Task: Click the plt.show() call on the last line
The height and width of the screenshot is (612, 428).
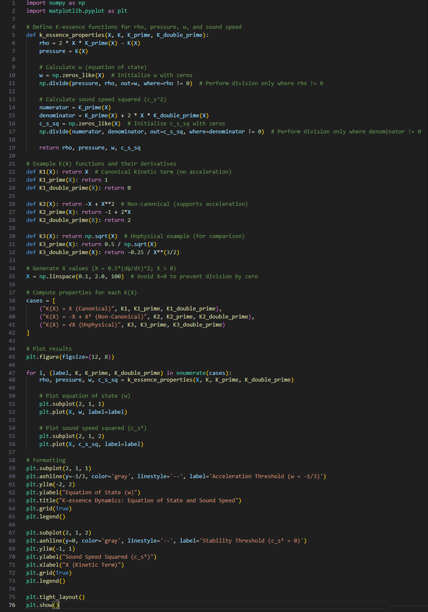Action: click(x=42, y=605)
